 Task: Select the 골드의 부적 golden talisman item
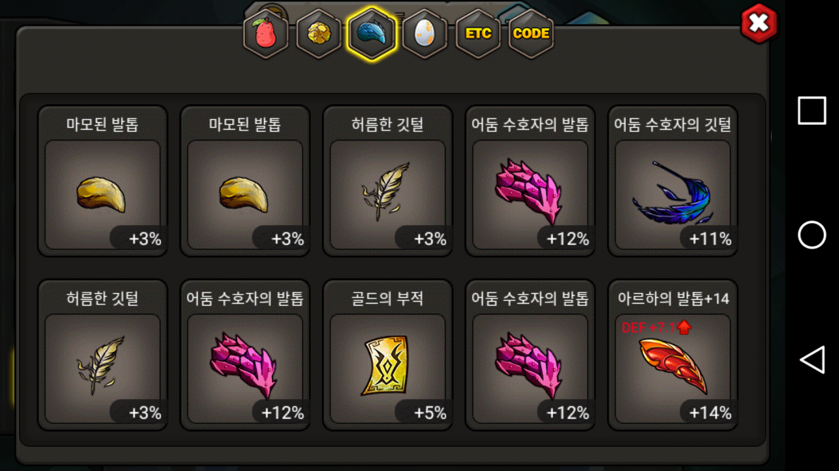(387, 355)
